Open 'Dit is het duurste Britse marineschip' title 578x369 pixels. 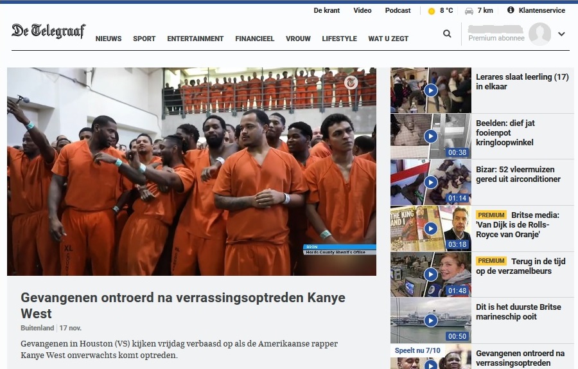[518, 312]
